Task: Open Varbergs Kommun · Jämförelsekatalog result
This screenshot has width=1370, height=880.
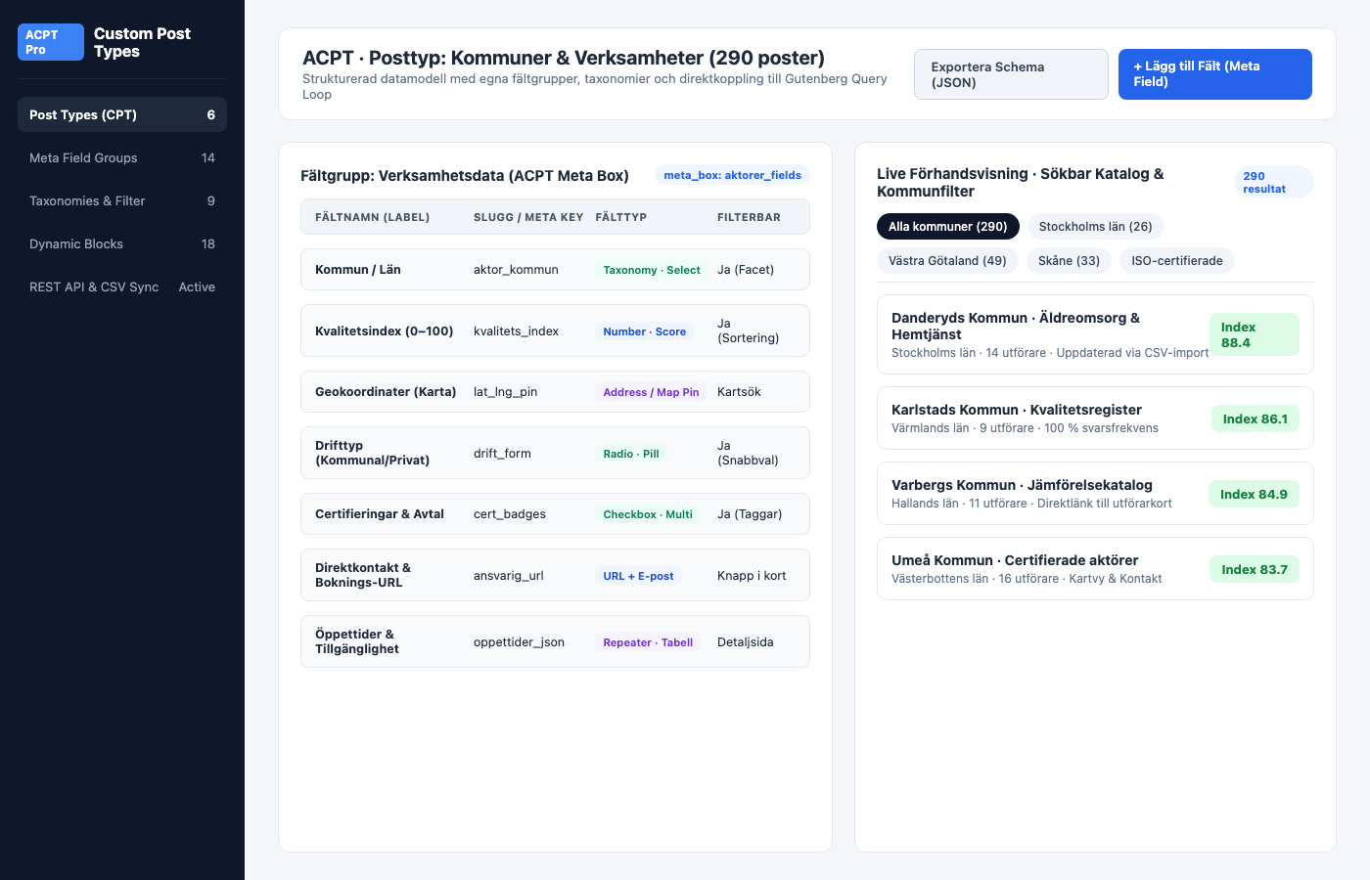Action: click(x=1095, y=494)
